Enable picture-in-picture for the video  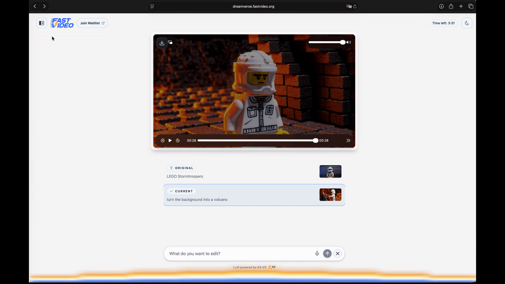pos(170,42)
